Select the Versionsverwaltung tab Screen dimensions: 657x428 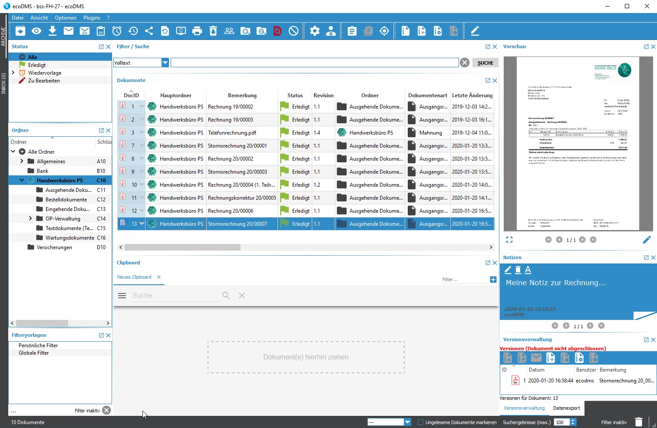(524, 408)
